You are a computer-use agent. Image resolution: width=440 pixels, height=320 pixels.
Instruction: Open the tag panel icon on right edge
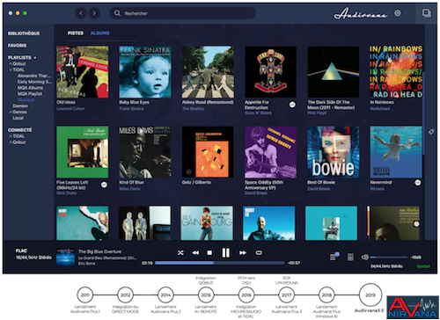tap(431, 132)
